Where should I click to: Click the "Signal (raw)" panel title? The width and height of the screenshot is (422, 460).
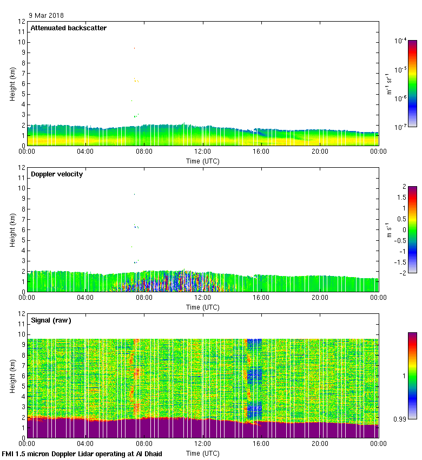(51, 320)
